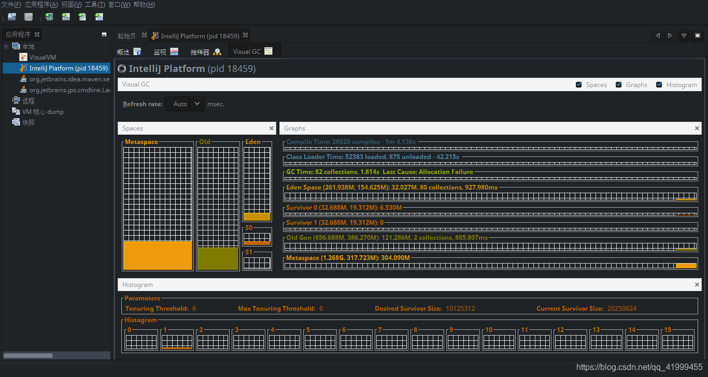
Task: Click the Save snapshot disk icon in toolbar
Action: (29, 17)
